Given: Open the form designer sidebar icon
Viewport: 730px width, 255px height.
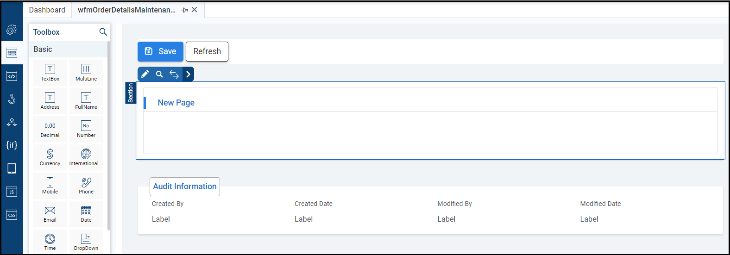Looking at the screenshot, I should click(x=12, y=53).
